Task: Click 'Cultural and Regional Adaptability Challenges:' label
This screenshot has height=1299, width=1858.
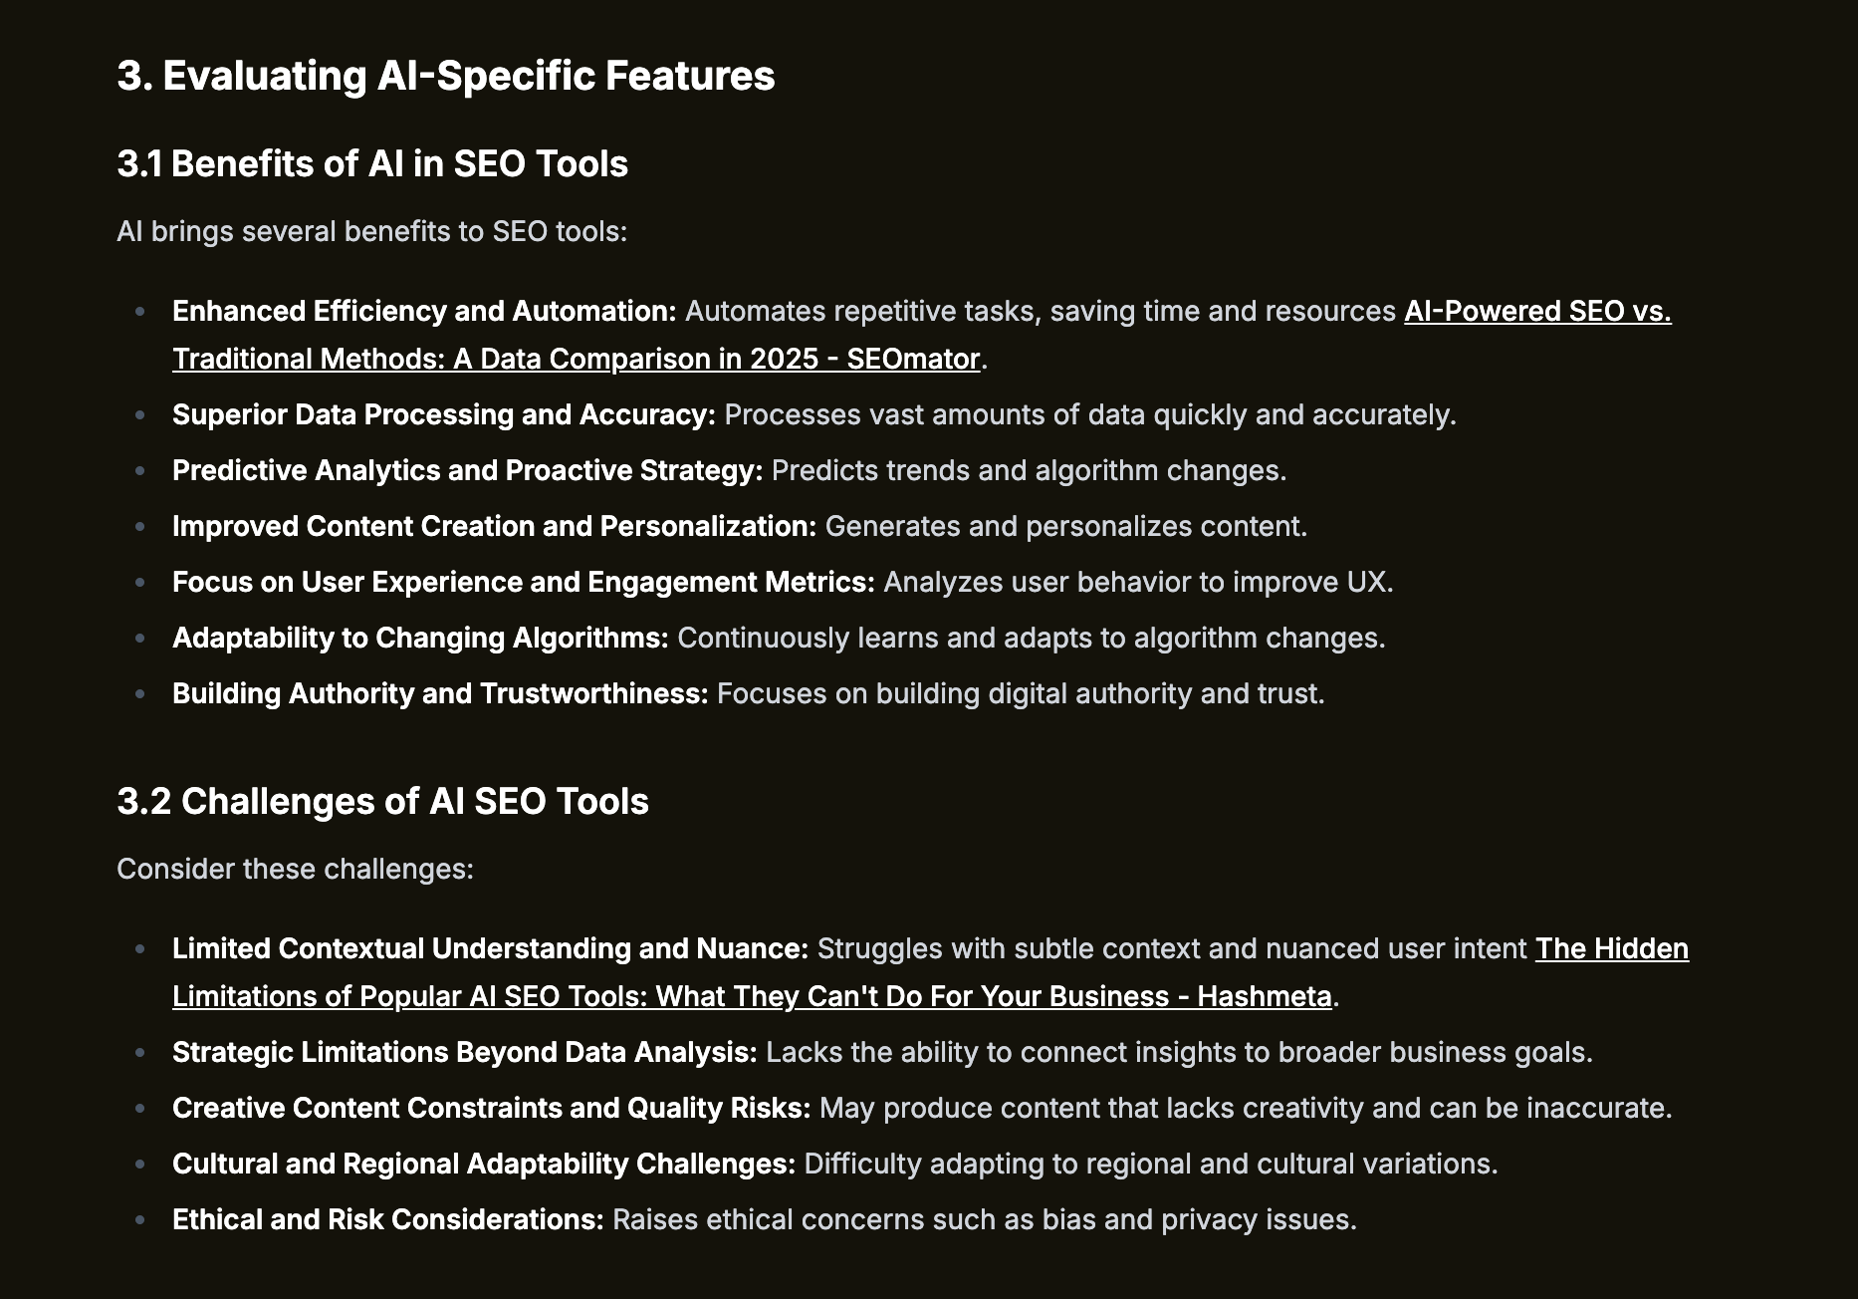Action: pyautogui.click(x=484, y=1164)
